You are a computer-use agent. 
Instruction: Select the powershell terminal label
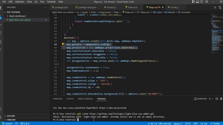click(x=200, y=99)
